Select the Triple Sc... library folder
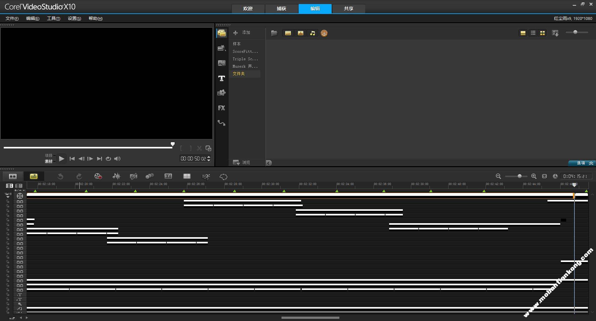The height and width of the screenshot is (321, 596). click(245, 59)
